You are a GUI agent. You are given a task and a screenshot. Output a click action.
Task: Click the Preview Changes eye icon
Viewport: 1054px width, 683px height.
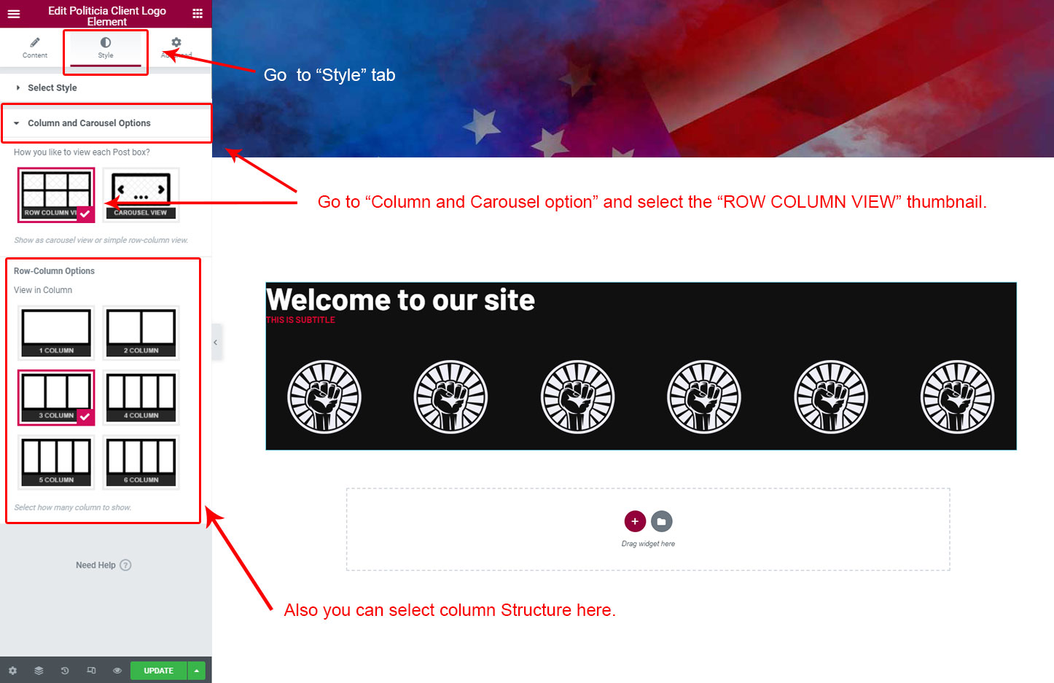(117, 671)
